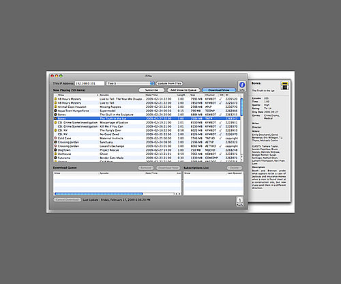Click the download queue horizontal scrollbar

tap(118, 194)
